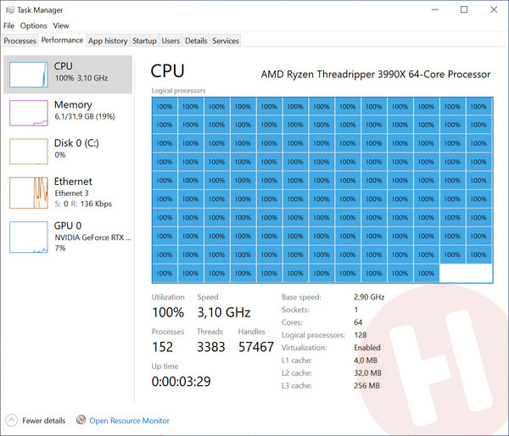509x436 pixels.
Task: Switch to the Processes tab
Action: (20, 41)
